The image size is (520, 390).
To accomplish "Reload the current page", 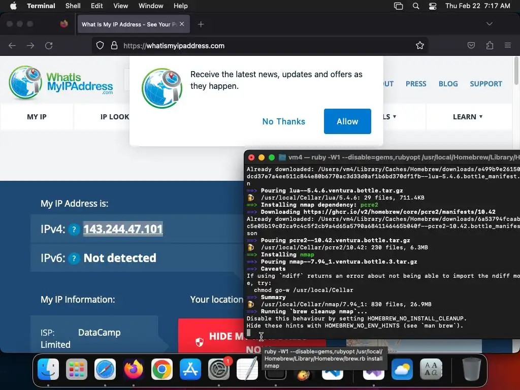I will point(49,45).
